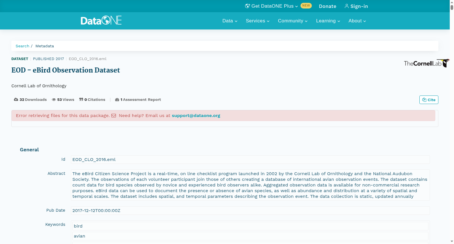Open the Services menu
Image resolution: width=454 pixels, height=244 pixels.
pos(258,21)
